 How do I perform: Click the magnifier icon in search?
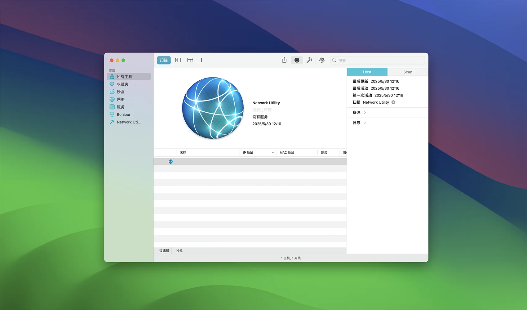(x=334, y=60)
